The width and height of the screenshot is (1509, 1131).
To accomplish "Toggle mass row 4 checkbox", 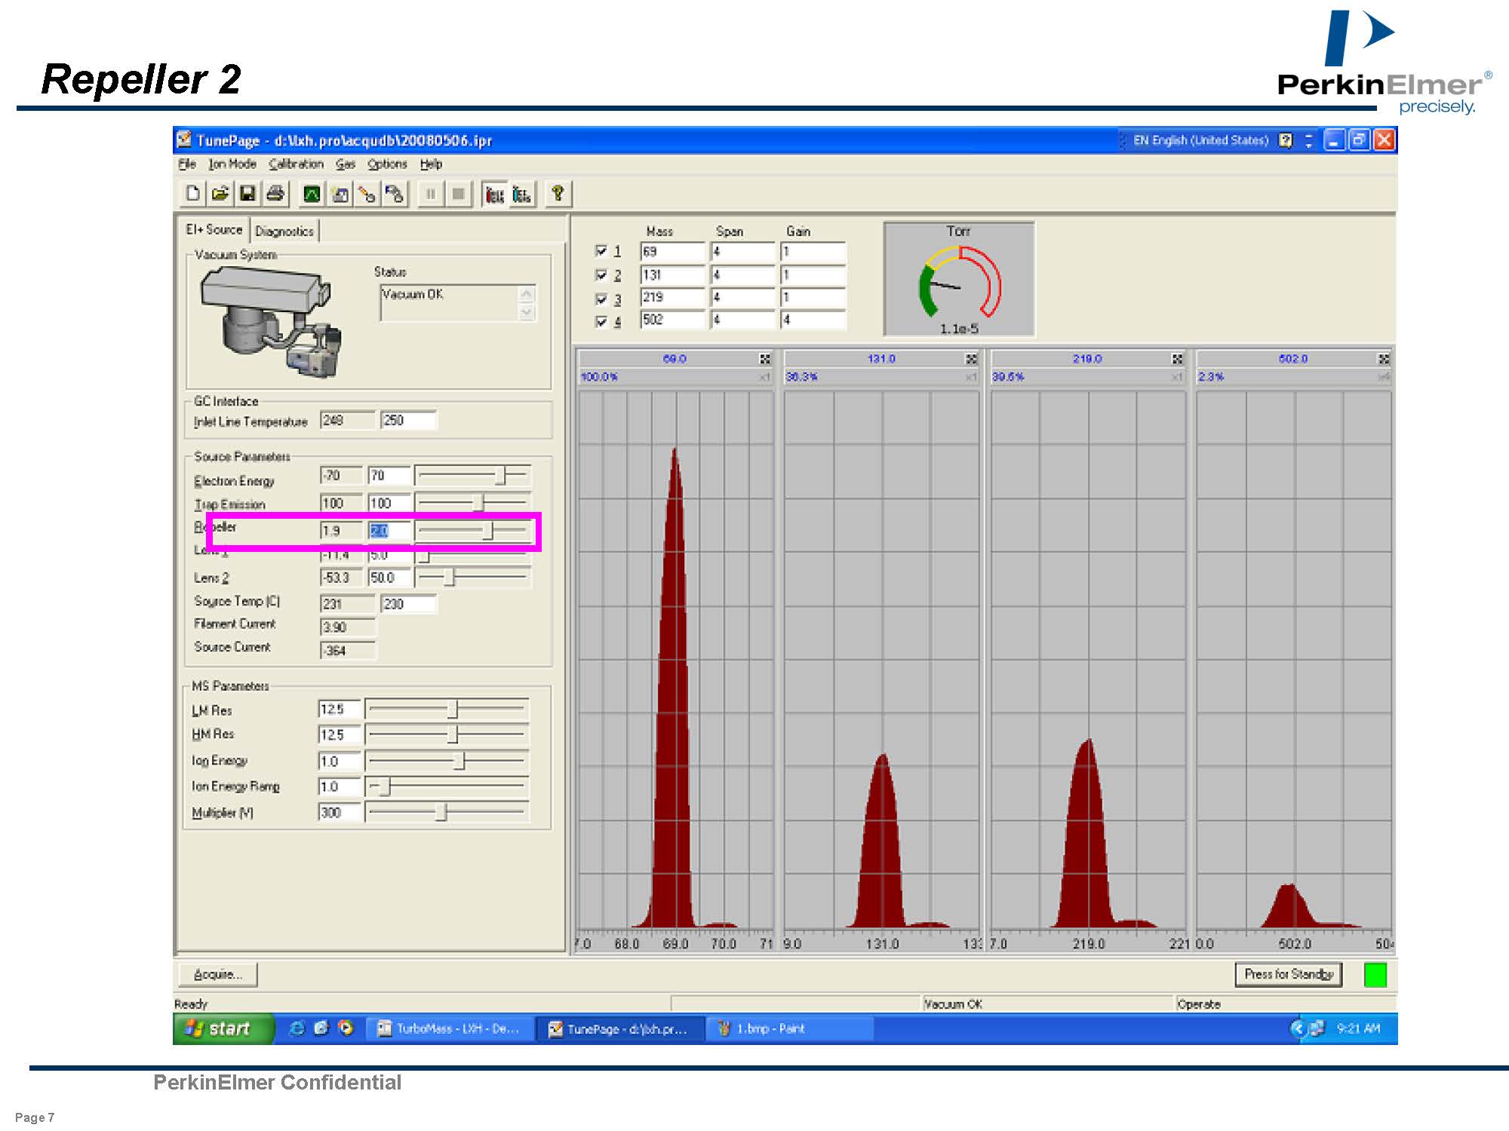I will click(601, 321).
